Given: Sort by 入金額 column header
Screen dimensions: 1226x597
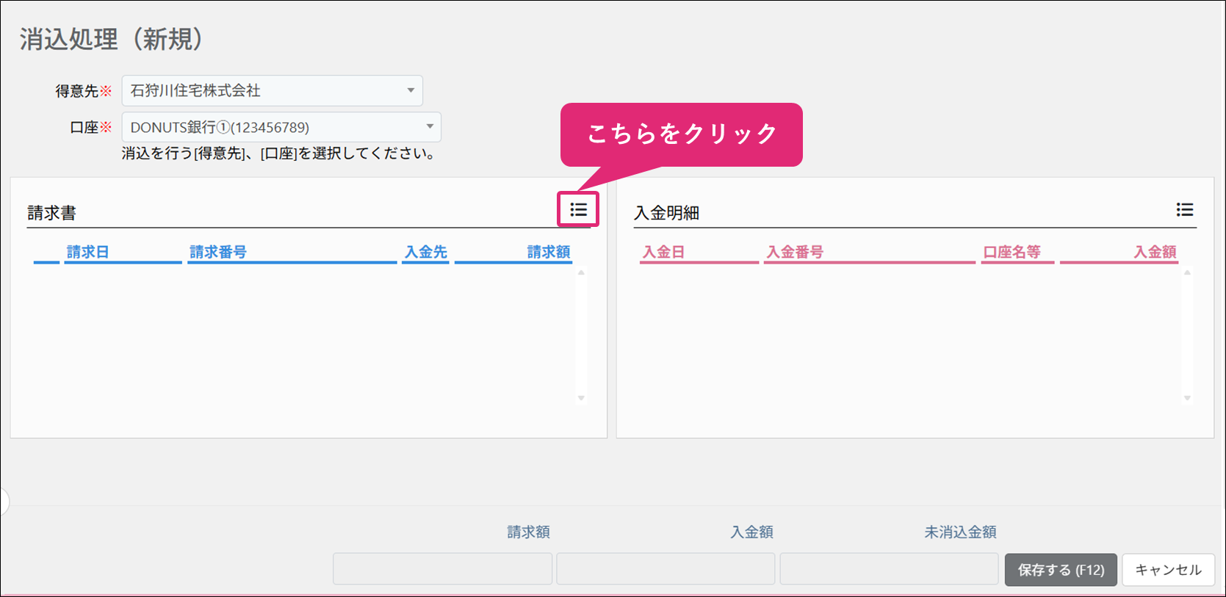Looking at the screenshot, I should 1155,252.
